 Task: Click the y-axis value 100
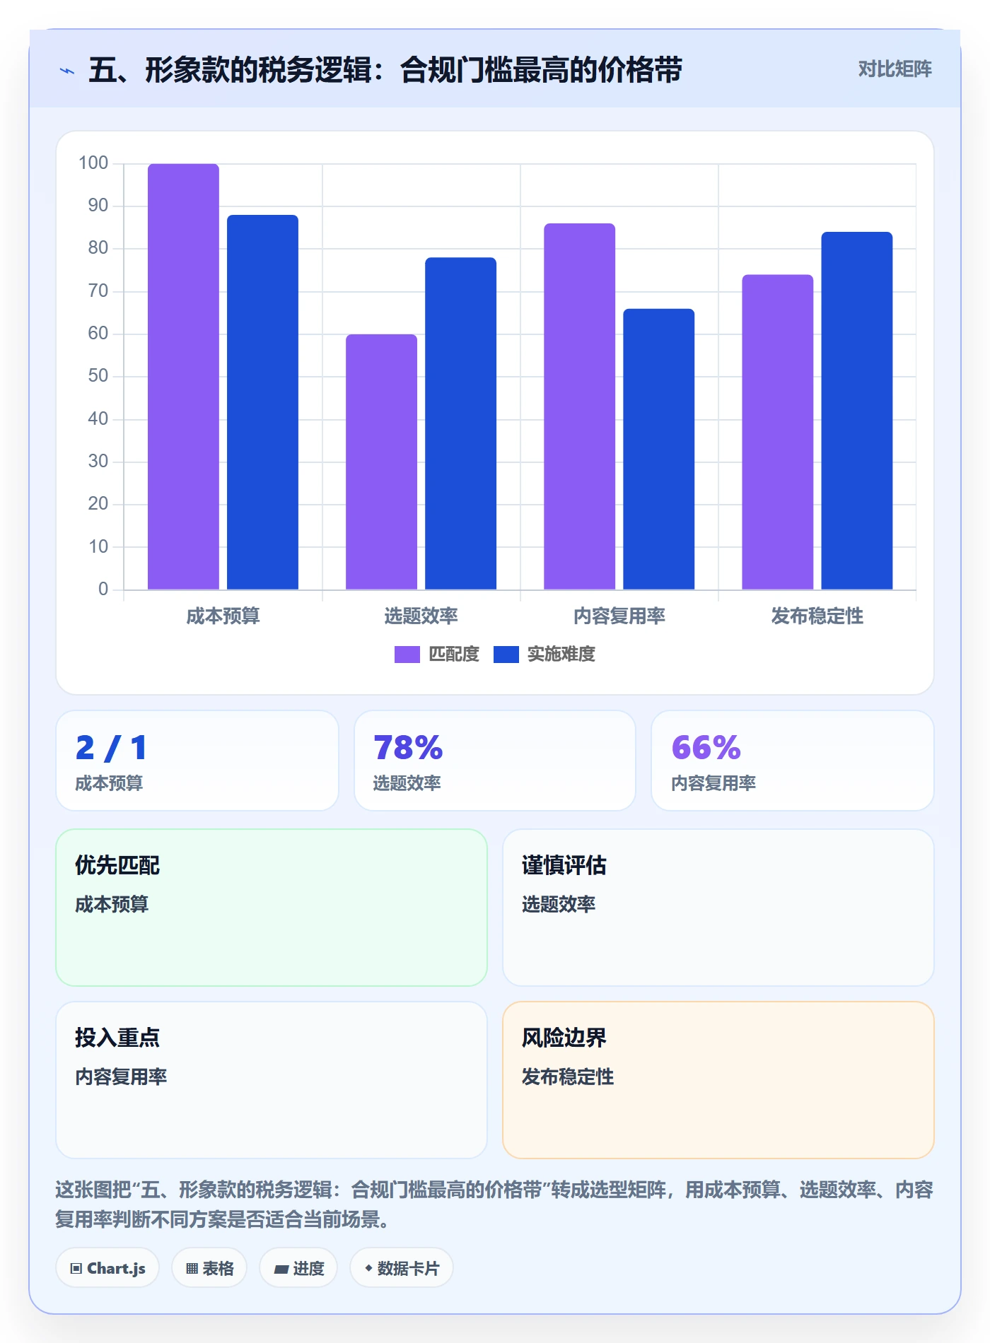(x=93, y=163)
